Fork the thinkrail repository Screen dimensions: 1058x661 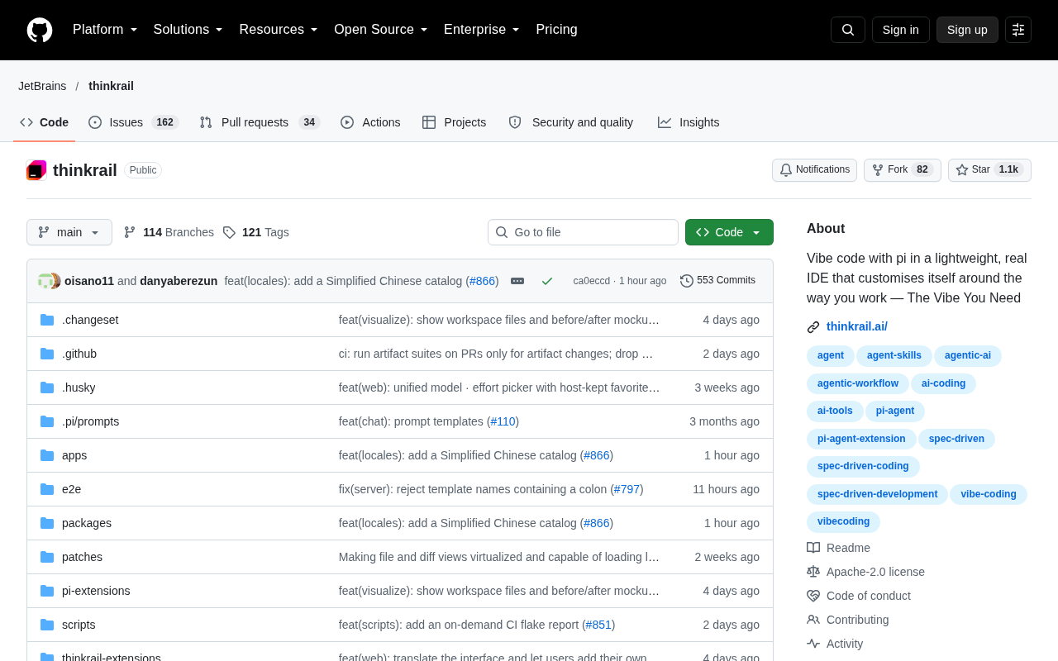coord(902,170)
